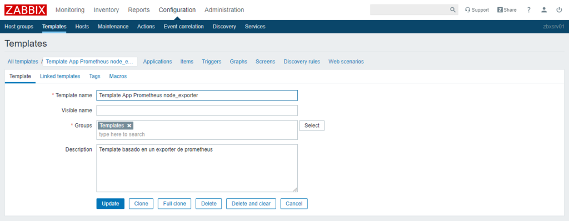Open the Graphs link
This screenshot has width=569, height=221.
(x=238, y=62)
